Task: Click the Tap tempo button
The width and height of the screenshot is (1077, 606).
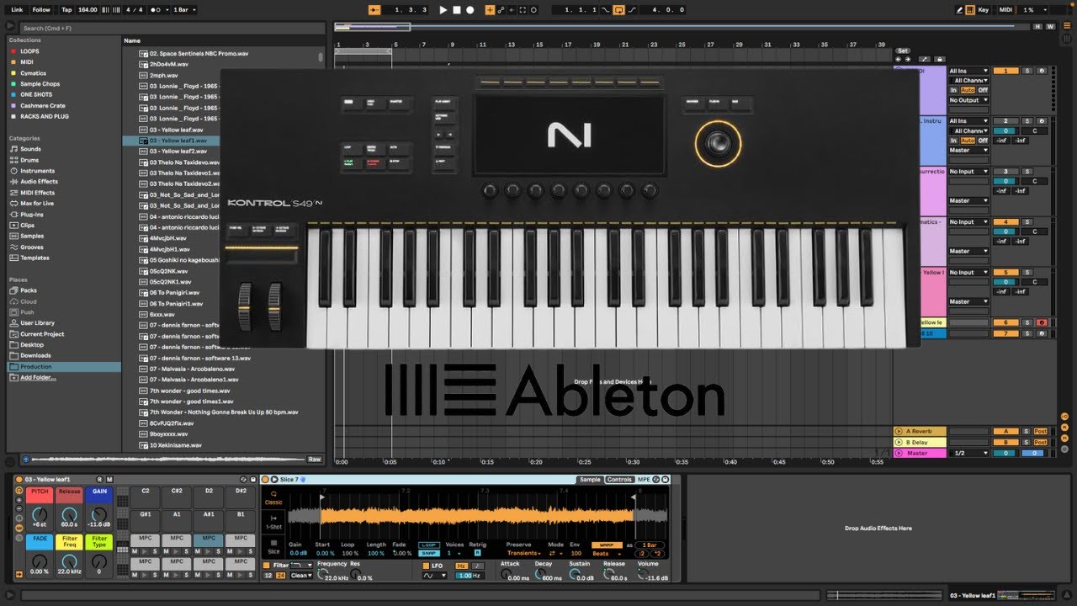Action: coord(66,10)
